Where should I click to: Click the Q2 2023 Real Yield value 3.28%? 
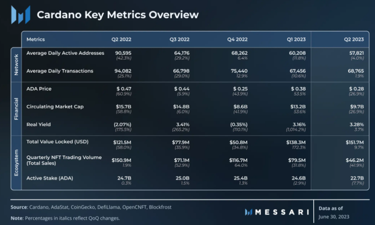[x=356, y=124]
